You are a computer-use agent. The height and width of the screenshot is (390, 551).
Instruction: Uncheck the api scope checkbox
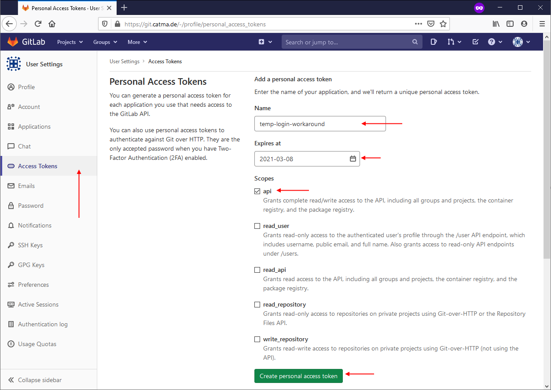257,191
